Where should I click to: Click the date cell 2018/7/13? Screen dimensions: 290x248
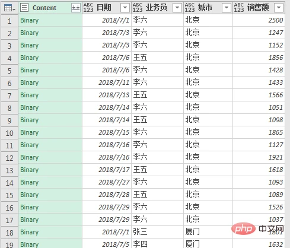[107, 95]
